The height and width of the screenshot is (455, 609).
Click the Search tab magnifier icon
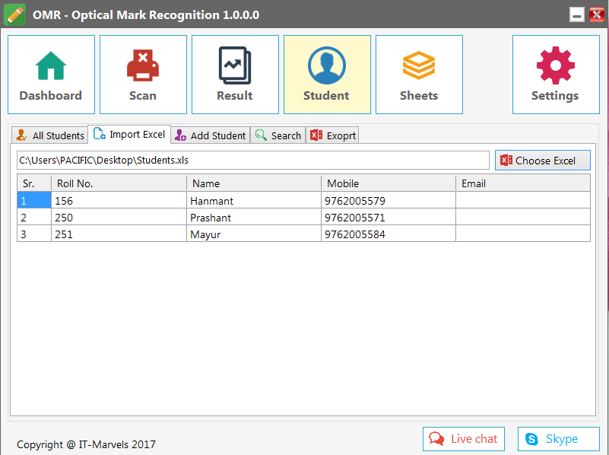coord(261,135)
